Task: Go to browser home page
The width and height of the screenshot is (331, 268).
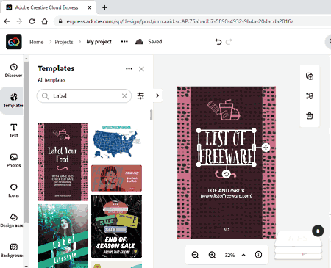Action: (x=45, y=21)
